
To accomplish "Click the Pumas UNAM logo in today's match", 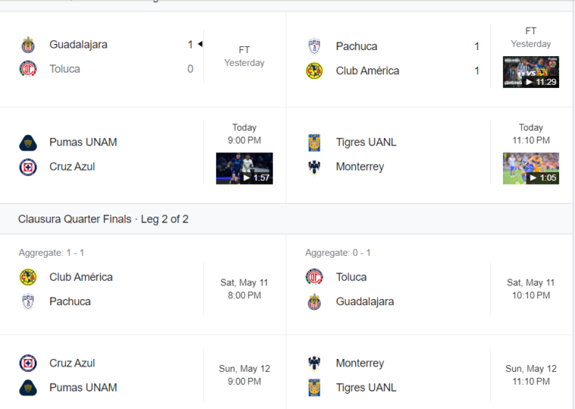I will pyautogui.click(x=28, y=142).
